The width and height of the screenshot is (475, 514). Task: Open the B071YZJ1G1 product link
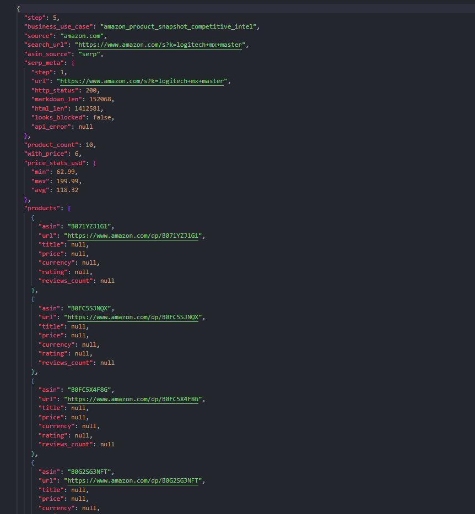click(x=133, y=236)
